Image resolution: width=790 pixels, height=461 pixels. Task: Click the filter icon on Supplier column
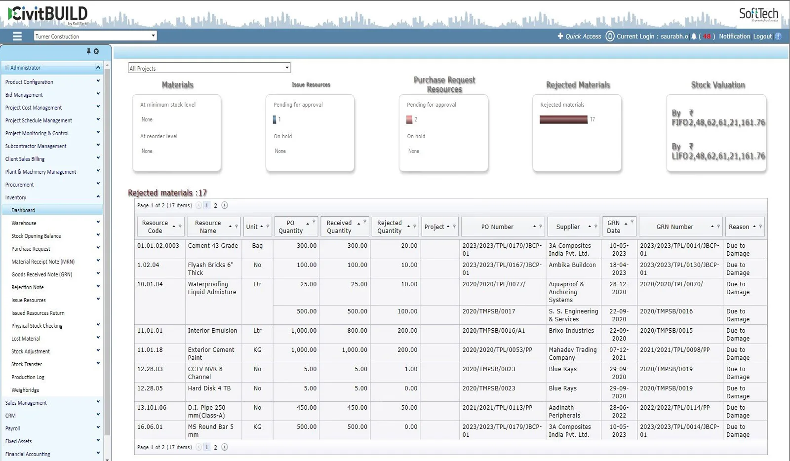point(596,227)
